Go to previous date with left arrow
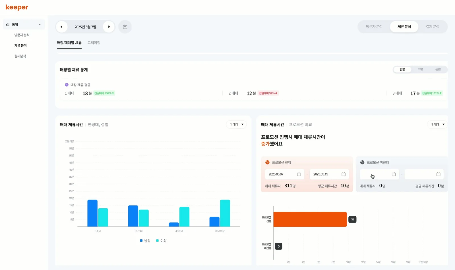 [61, 27]
